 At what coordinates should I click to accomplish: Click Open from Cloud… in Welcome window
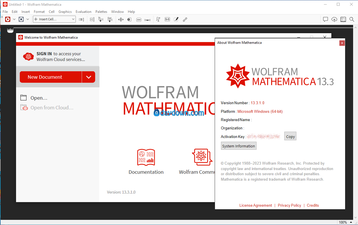point(47,108)
